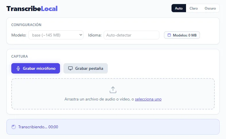Start recording with Grabar micrófono

[x=36, y=68]
